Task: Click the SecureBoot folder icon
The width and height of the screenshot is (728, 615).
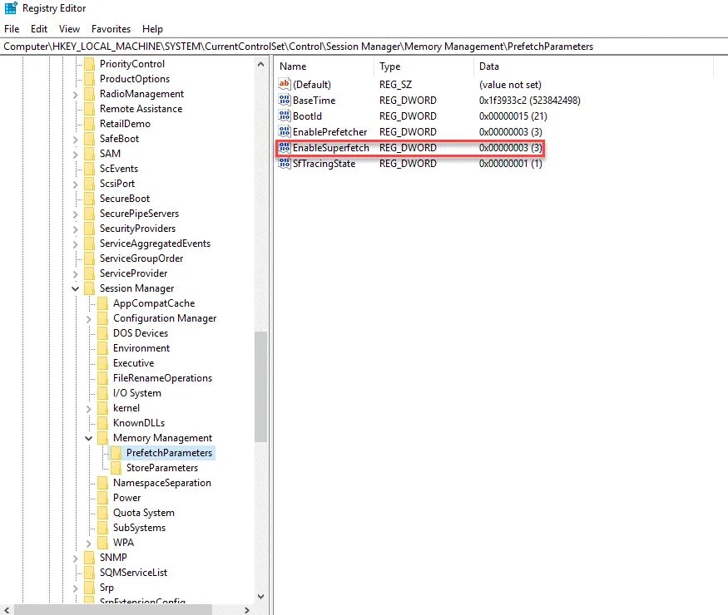Action: (x=90, y=199)
